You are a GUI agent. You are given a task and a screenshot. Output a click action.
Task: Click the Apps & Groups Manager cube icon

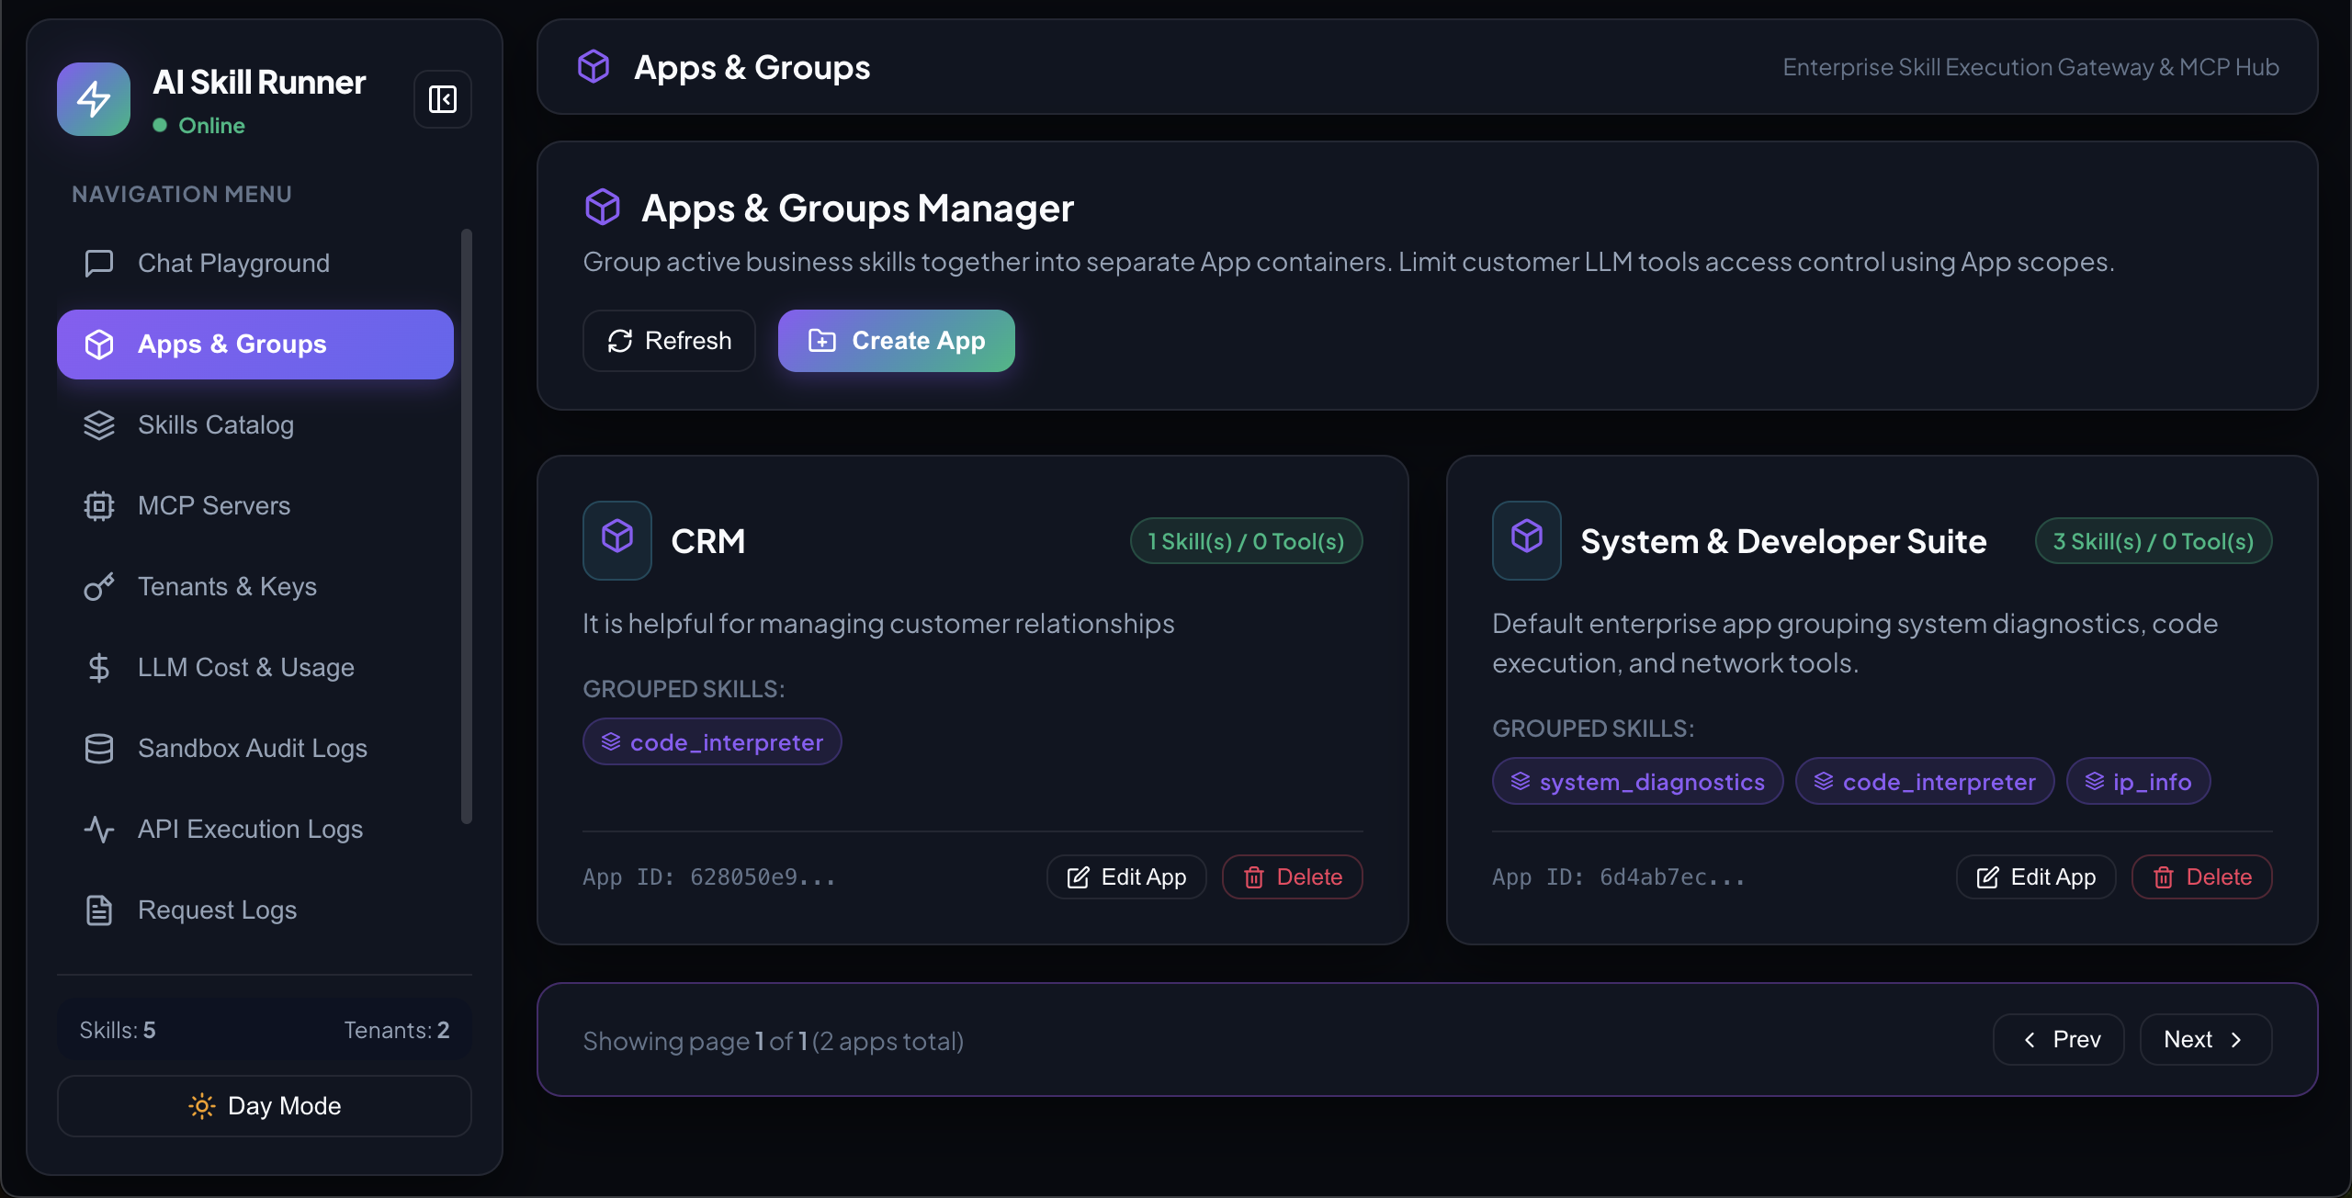coord(603,207)
